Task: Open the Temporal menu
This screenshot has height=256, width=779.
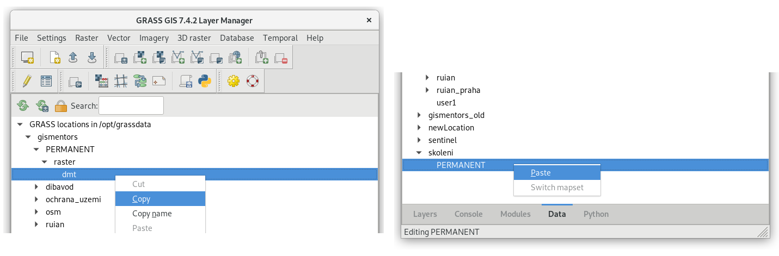Action: tap(280, 38)
